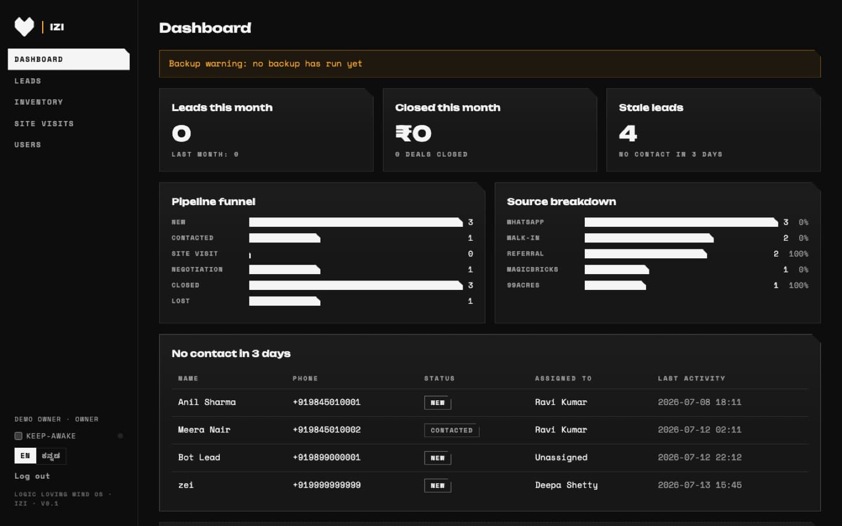Click the Name column header
The width and height of the screenshot is (842, 526).
188,378
